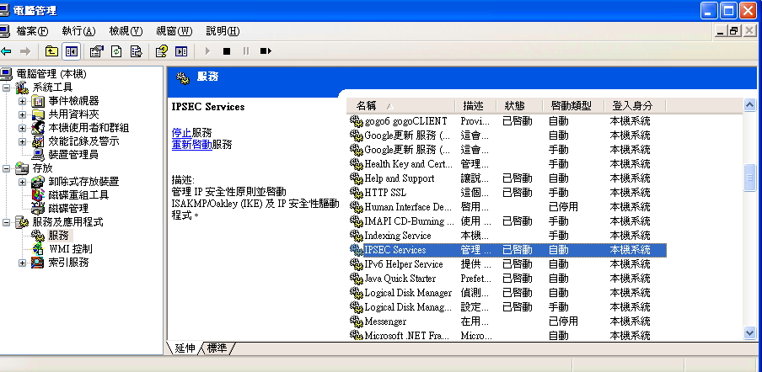The image size is (762, 372).
Task: Select the HTTP SSL service row
Action: click(507, 193)
